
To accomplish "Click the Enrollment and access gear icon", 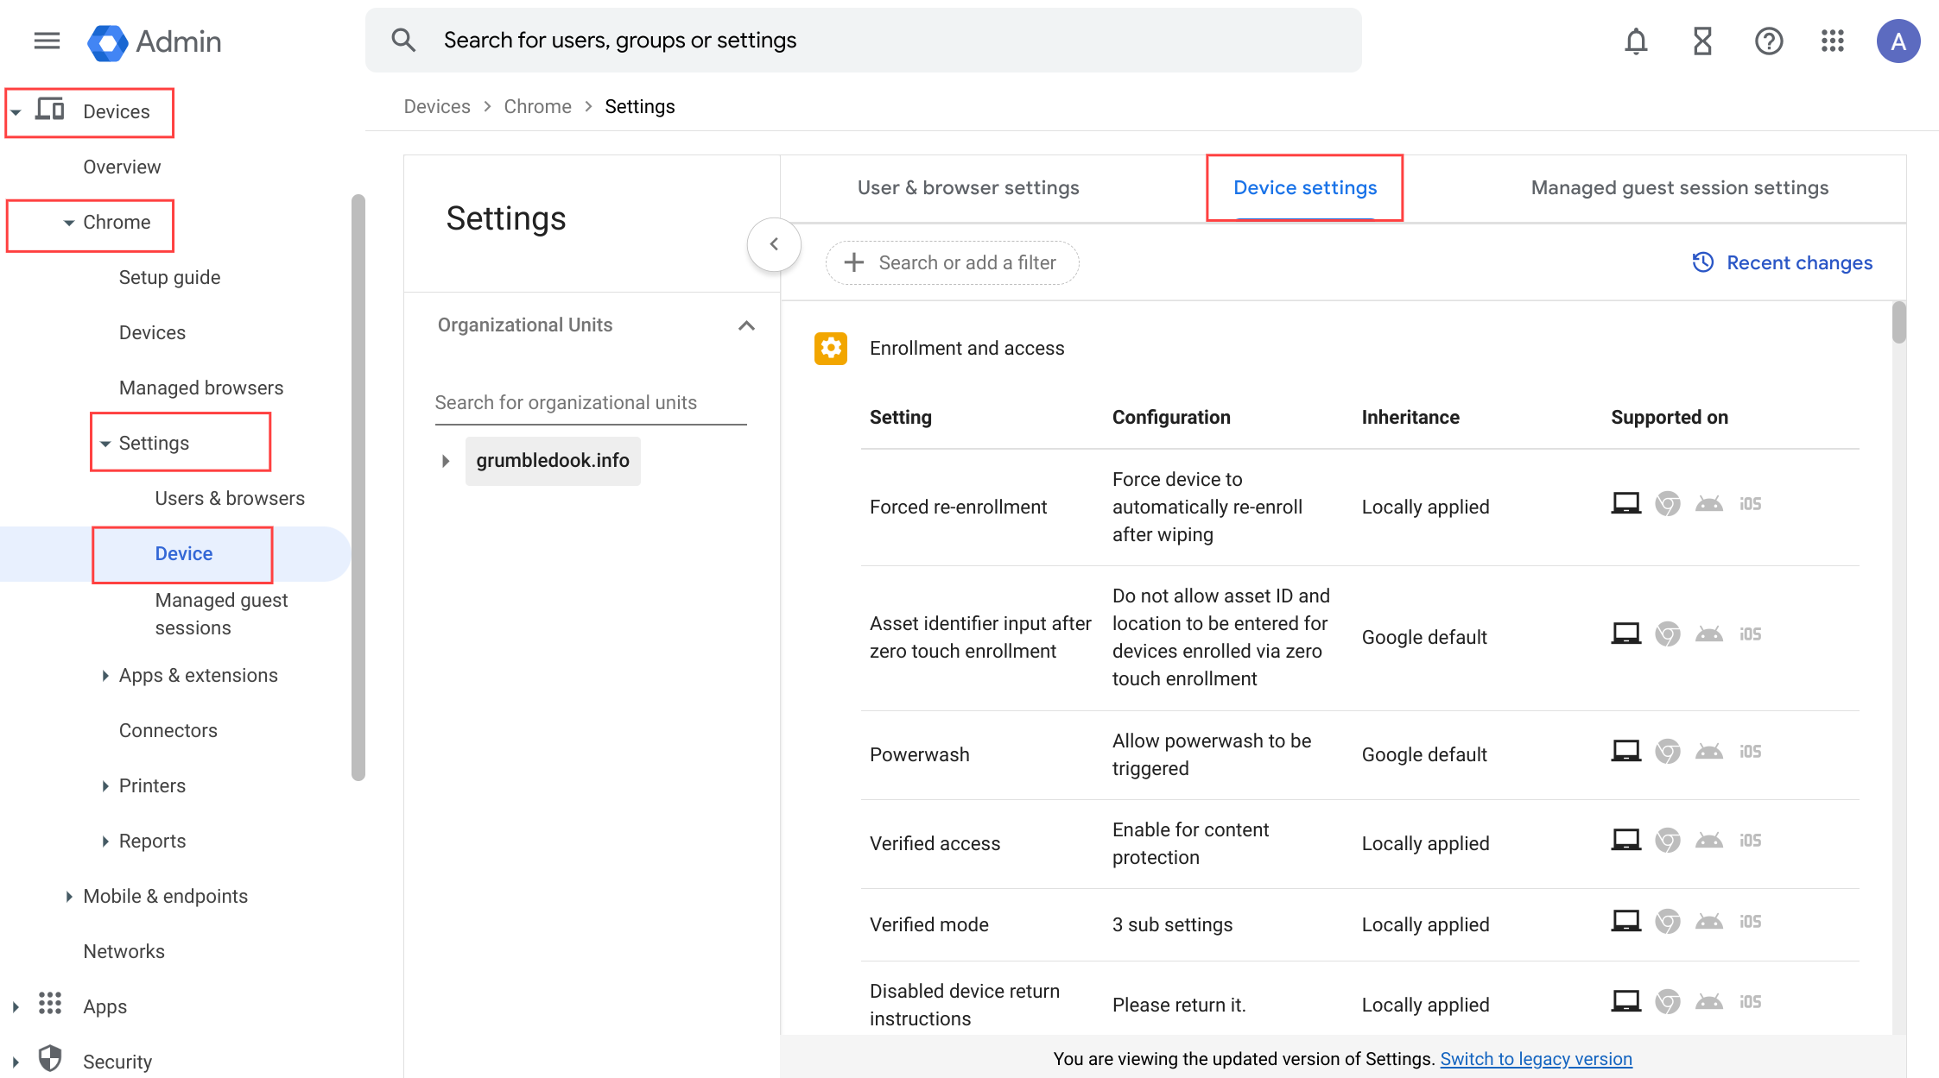I will [831, 348].
